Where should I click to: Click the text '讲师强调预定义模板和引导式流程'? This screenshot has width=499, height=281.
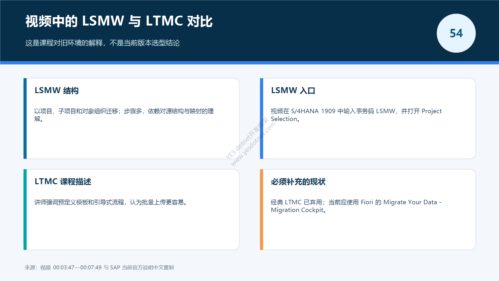pyautogui.click(x=79, y=202)
